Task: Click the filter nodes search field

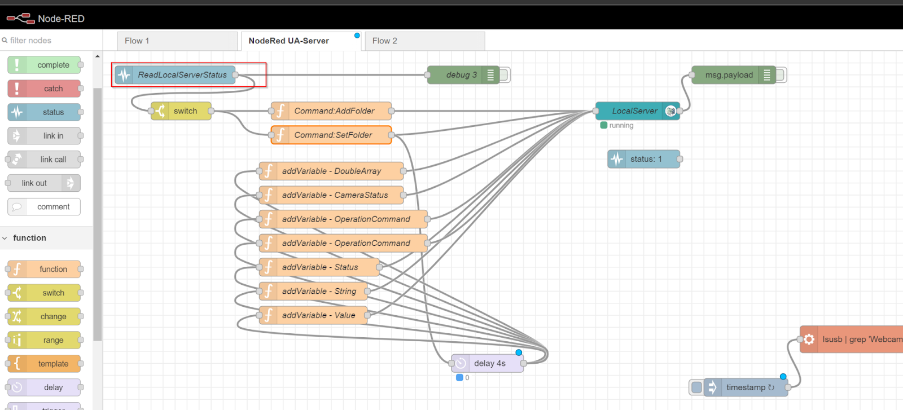Action: [51, 41]
